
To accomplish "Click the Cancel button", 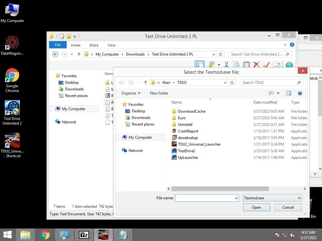I will click(288, 207).
